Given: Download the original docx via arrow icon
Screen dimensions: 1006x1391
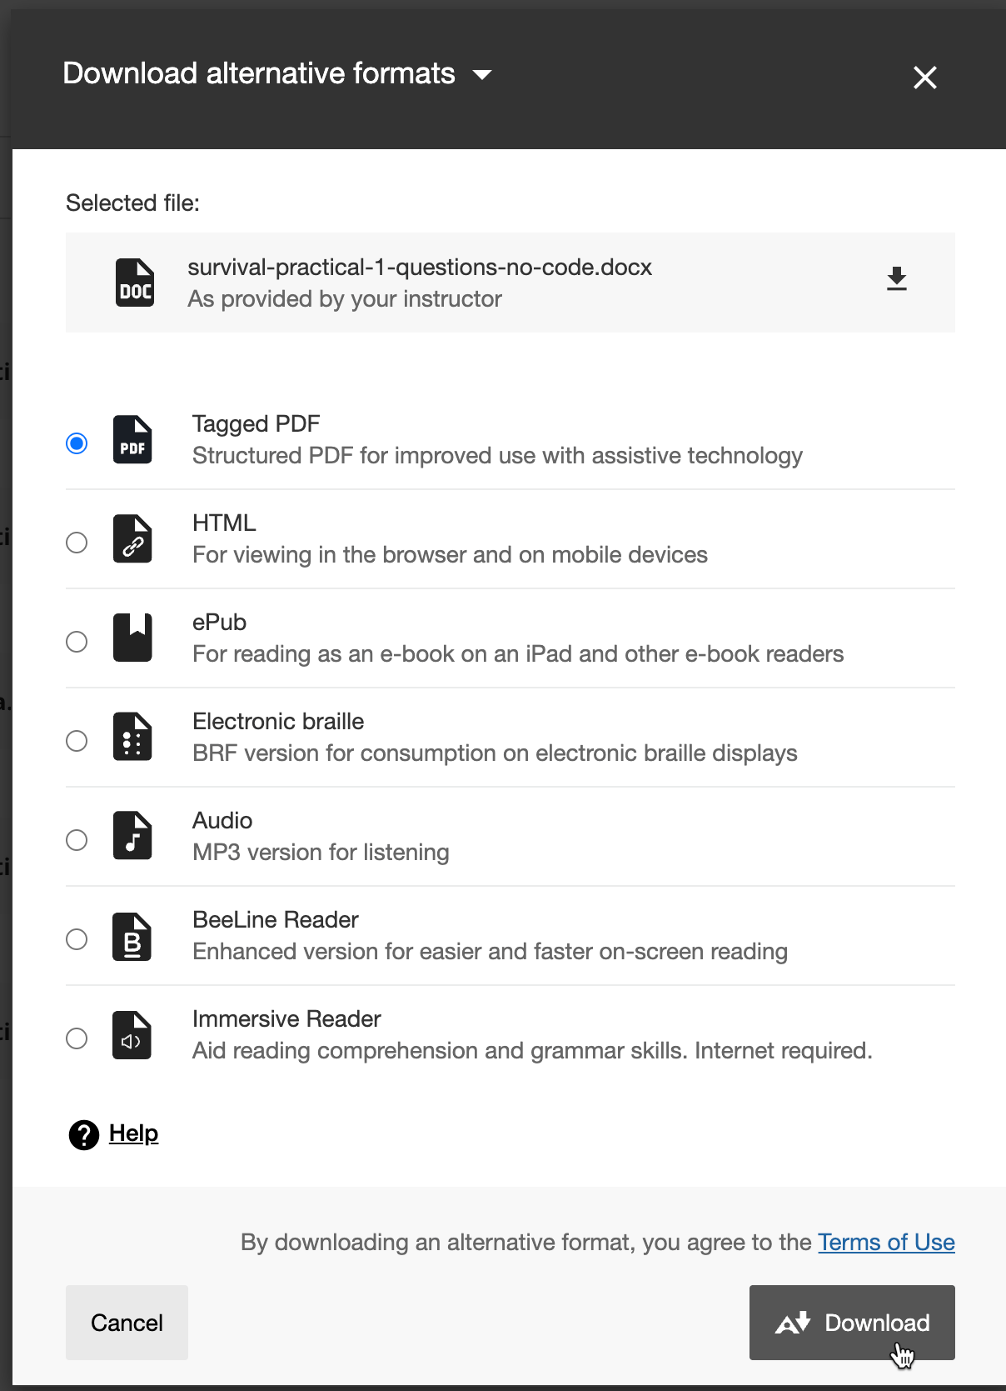Looking at the screenshot, I should (x=896, y=278).
